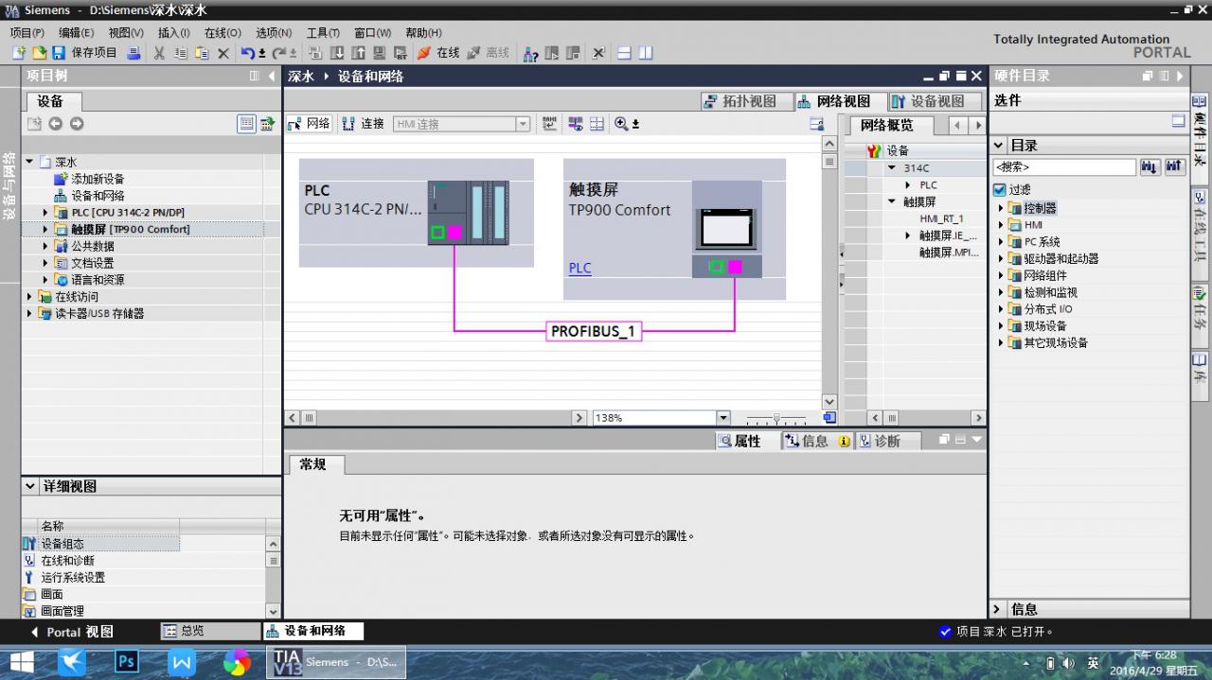Select 运行系统设置 in detail view

pyautogui.click(x=73, y=577)
